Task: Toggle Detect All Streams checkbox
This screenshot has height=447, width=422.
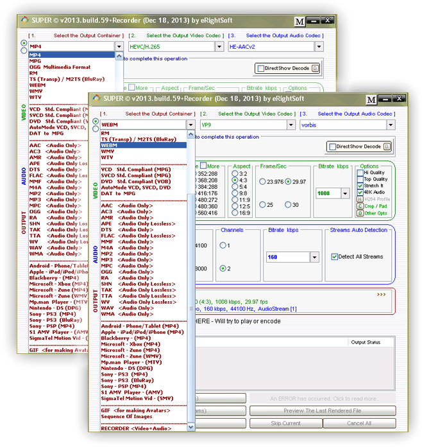Action: 334,256
